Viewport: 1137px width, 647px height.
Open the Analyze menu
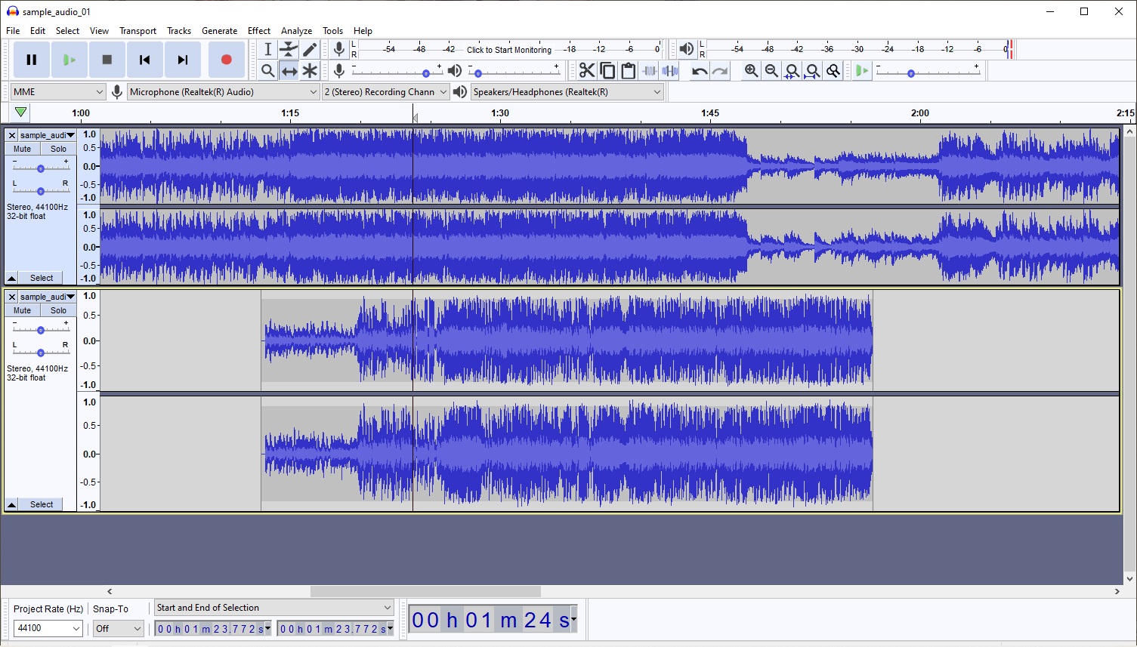(x=296, y=31)
